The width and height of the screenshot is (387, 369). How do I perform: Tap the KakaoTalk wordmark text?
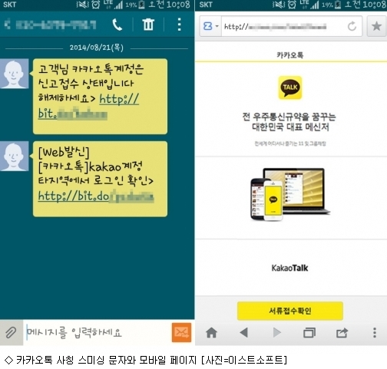click(x=289, y=268)
